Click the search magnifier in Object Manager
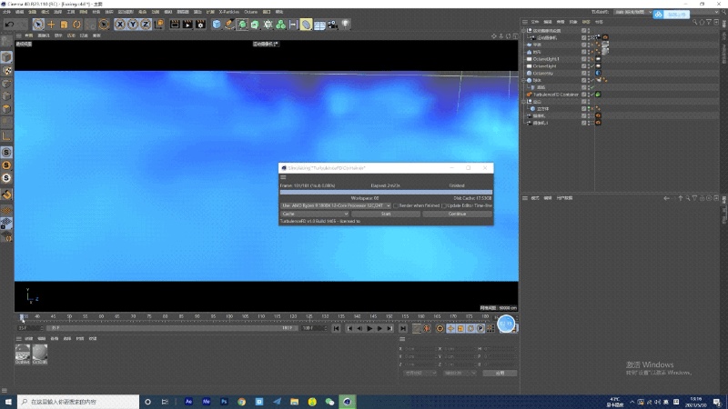This screenshot has width=728, height=409. point(694,22)
